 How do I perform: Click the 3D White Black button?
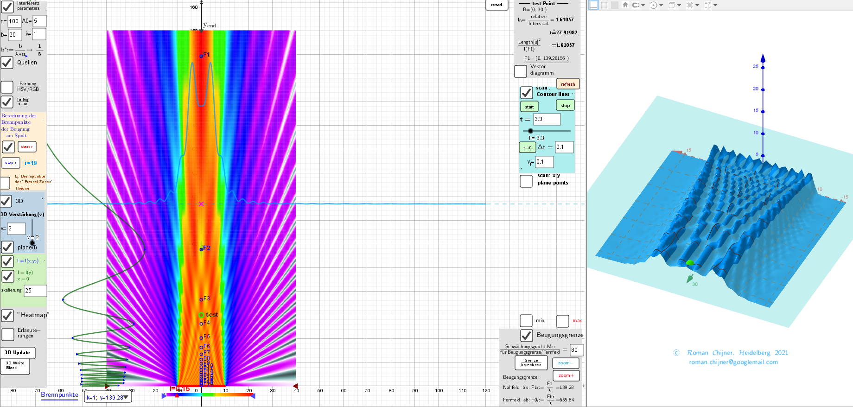point(15,366)
